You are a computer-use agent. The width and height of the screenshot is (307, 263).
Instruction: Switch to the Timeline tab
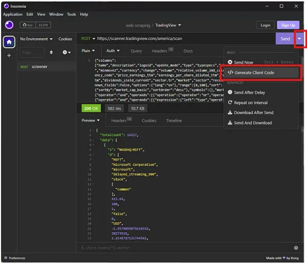click(x=174, y=120)
